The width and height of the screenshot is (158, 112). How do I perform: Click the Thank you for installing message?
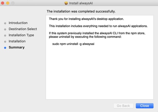[87, 19]
